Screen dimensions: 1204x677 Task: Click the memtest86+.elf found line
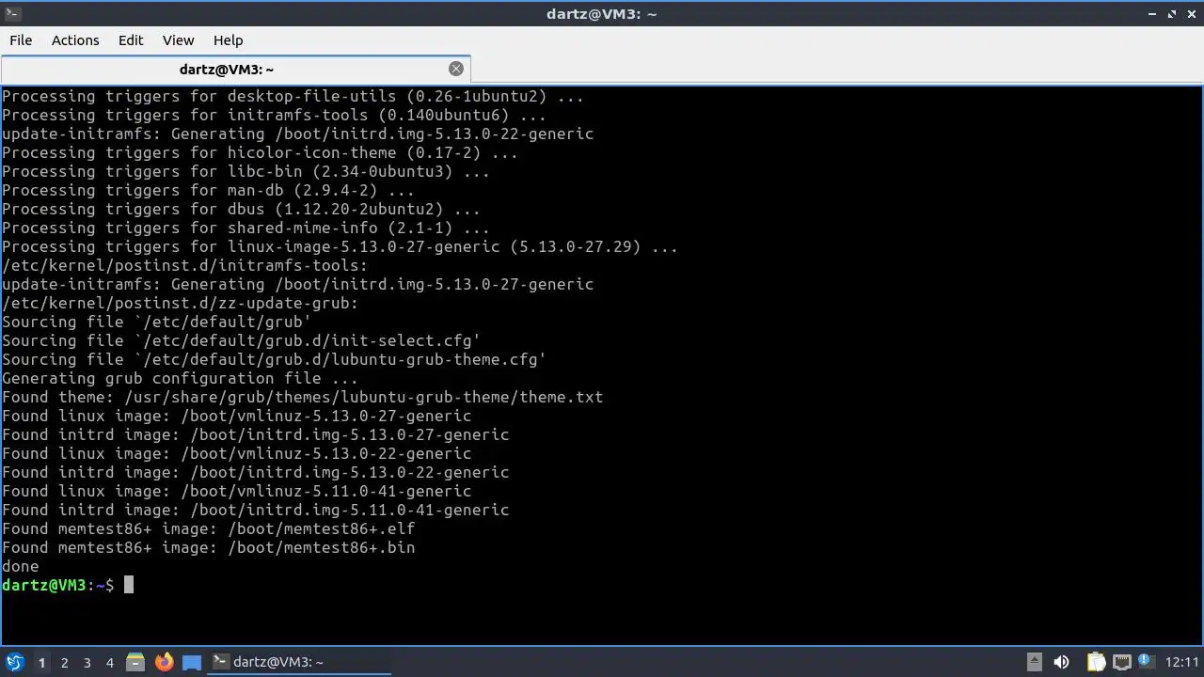tap(208, 528)
